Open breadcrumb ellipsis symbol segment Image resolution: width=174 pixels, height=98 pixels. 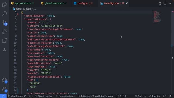click(x=35, y=9)
